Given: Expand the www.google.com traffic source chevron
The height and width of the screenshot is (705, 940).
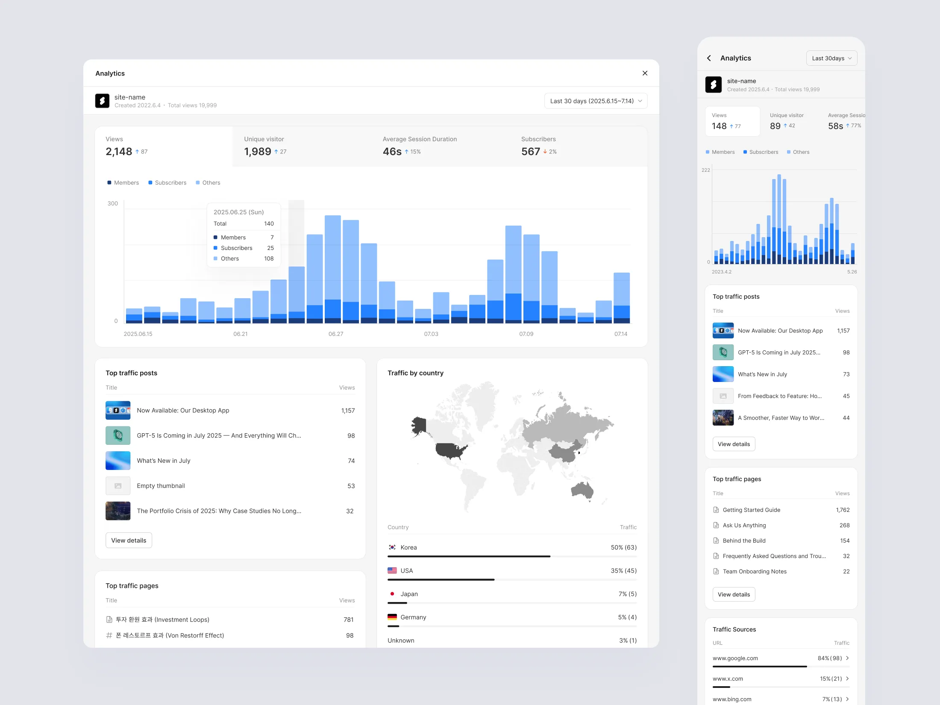Looking at the screenshot, I should (847, 658).
